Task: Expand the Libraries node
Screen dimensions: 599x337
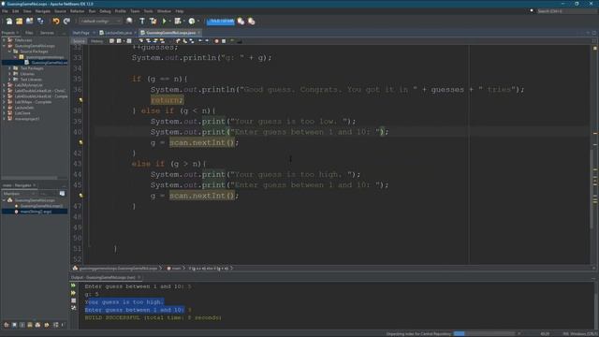Action: (x=10, y=74)
